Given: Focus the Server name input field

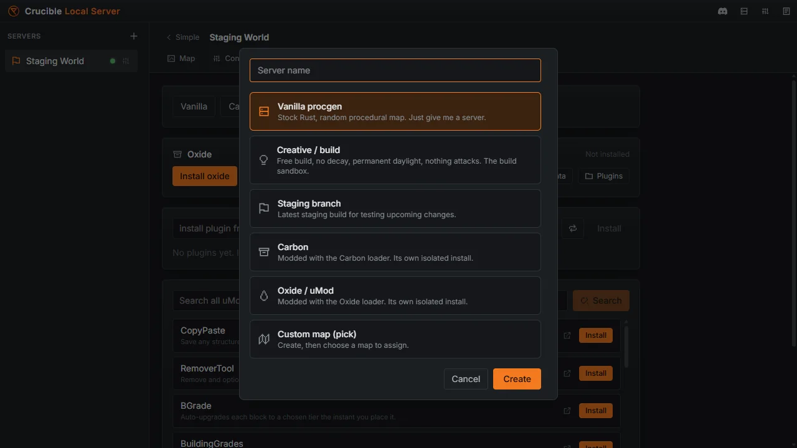Looking at the screenshot, I should click(395, 70).
